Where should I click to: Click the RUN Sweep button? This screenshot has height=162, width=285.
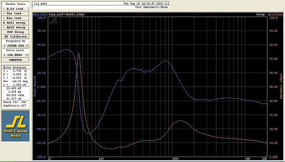(x=15, y=32)
